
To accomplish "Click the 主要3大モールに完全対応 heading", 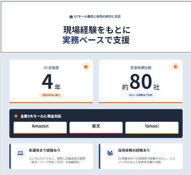I will [x=41, y=116].
